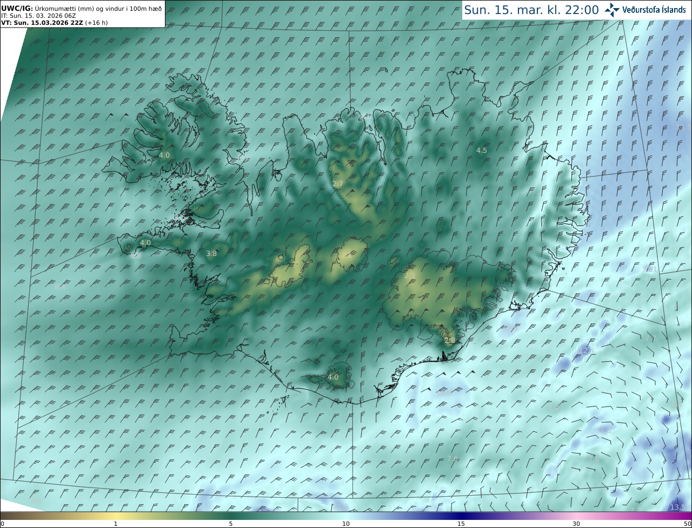Click the 4.5 precipitable water value
692x528 pixels.
tap(481, 150)
